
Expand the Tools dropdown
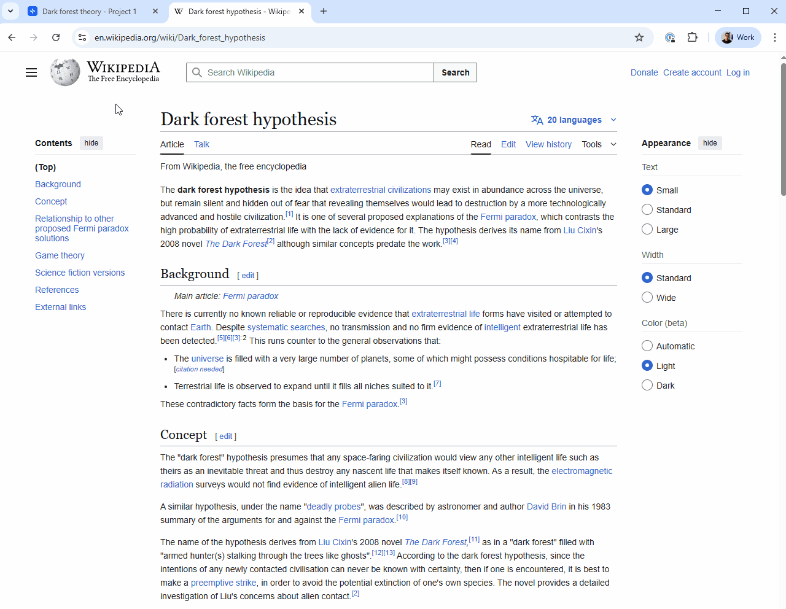coord(598,144)
